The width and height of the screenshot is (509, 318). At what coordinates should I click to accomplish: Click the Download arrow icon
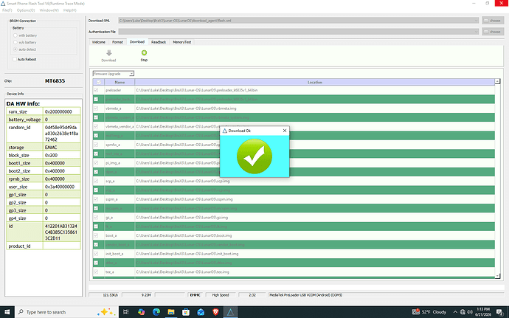109,53
